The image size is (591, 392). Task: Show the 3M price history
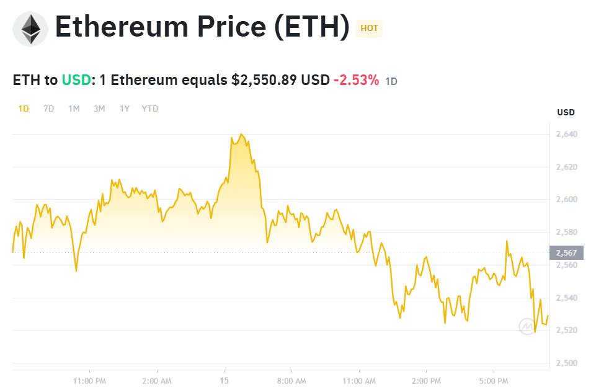(x=99, y=109)
